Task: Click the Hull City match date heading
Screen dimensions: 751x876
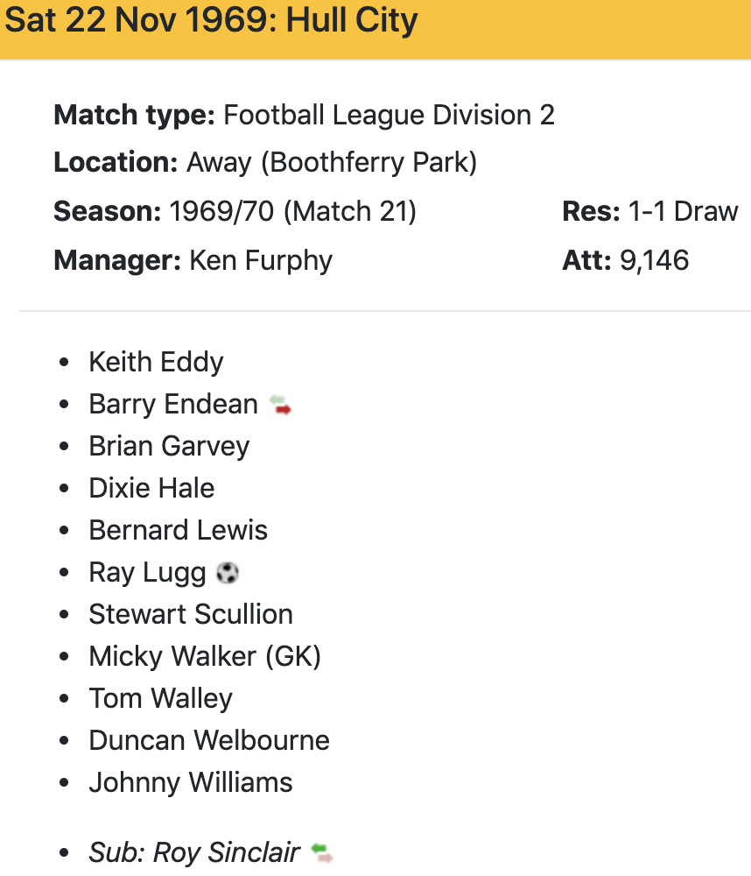Action: [212, 21]
